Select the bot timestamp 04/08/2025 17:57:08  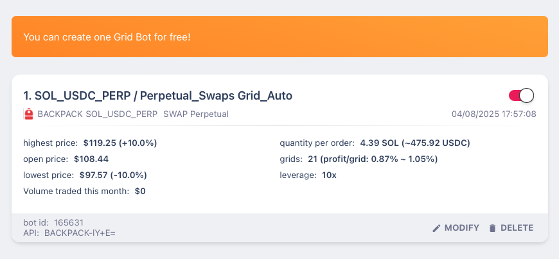pos(493,114)
